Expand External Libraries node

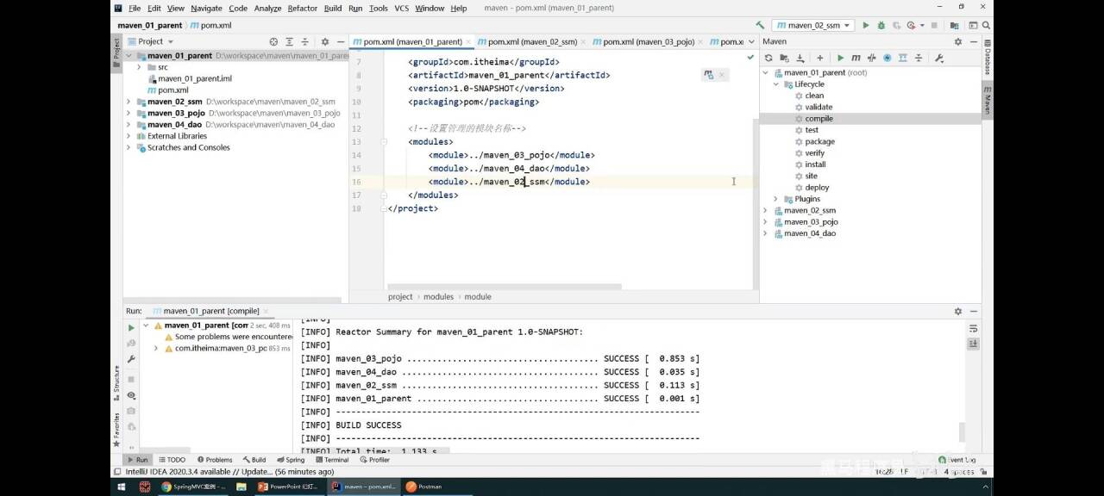point(129,136)
